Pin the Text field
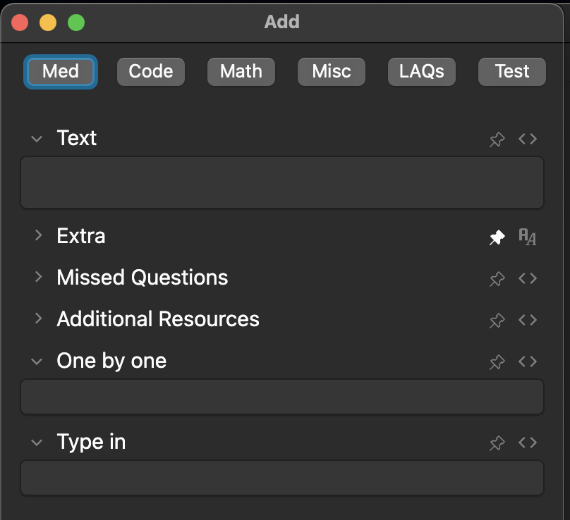 (497, 140)
